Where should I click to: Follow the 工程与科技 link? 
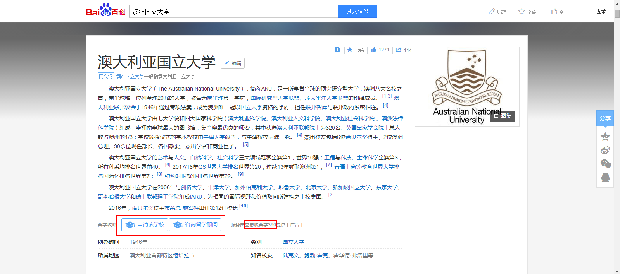point(338,158)
